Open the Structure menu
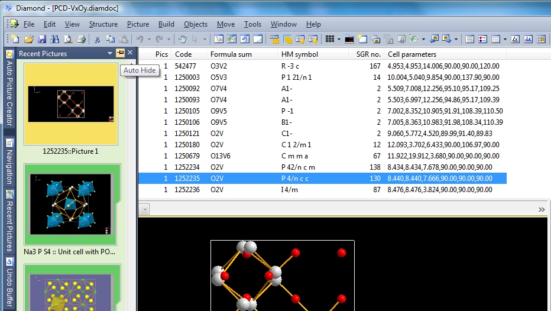This screenshot has height=311, width=551. click(x=103, y=24)
